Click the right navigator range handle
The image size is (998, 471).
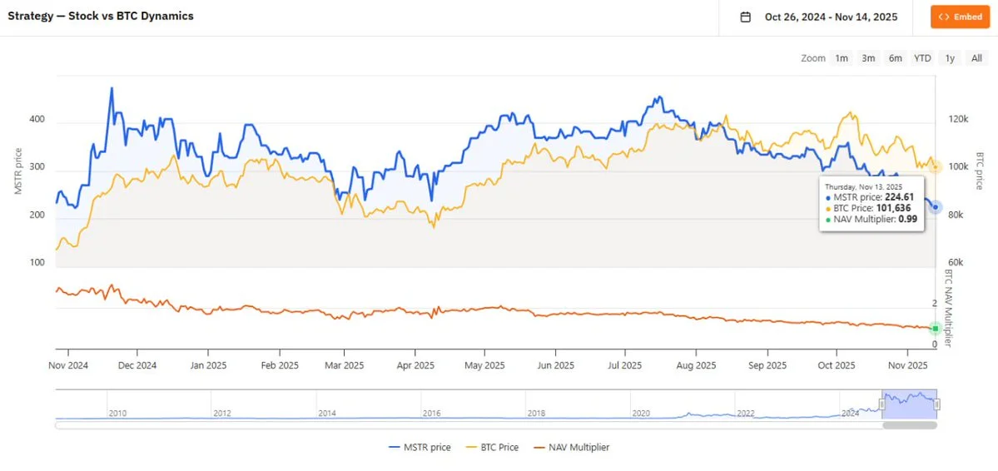point(937,404)
